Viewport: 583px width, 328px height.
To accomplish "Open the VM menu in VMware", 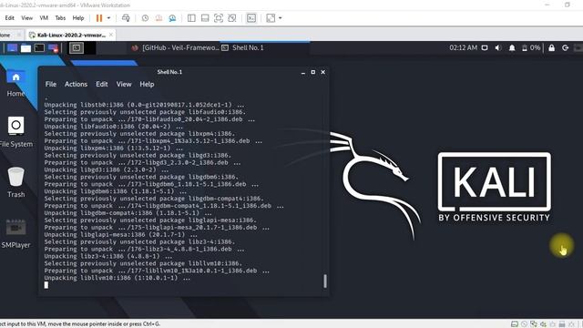I will tap(44, 18).
